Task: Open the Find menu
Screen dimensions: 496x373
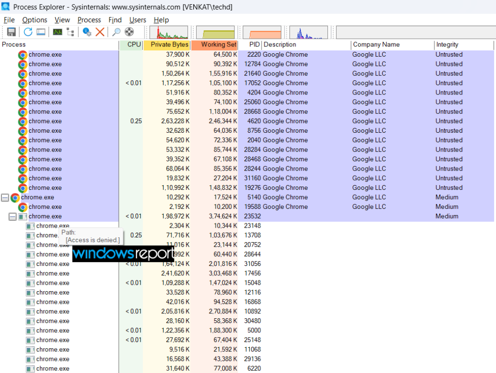Action: 115,20
